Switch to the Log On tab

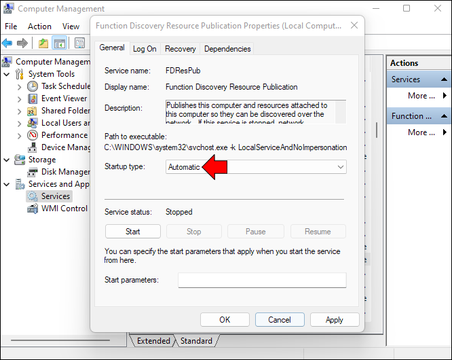(145, 49)
